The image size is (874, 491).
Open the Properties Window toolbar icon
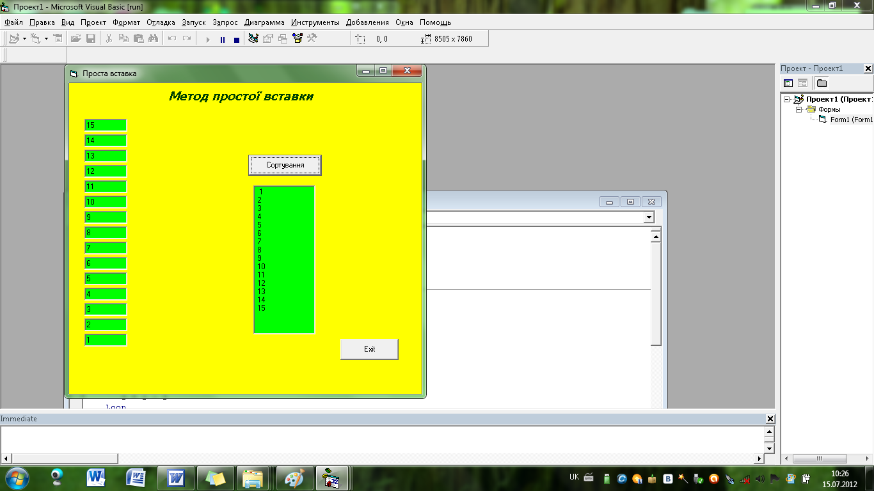coord(268,38)
